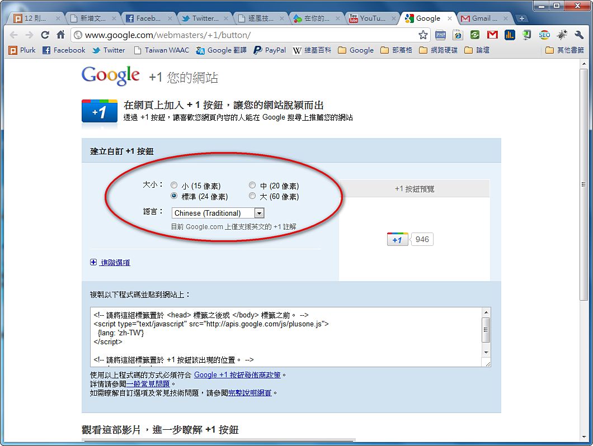593x446 pixels.
Task: Click the browser forward arrow
Action: [29, 35]
